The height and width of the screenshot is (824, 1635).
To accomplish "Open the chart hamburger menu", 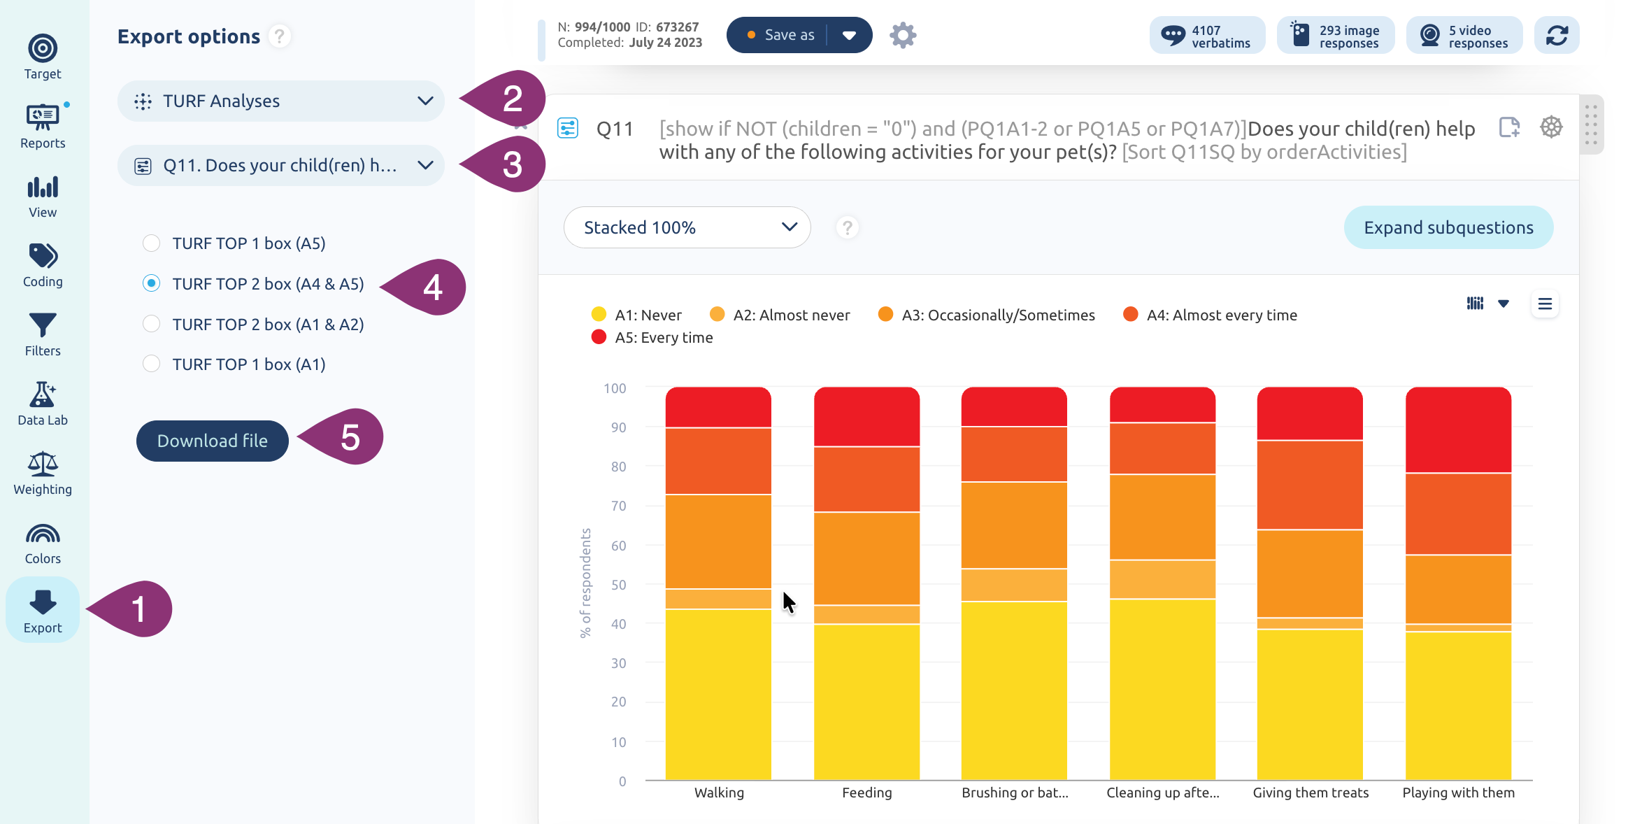I will pyautogui.click(x=1545, y=304).
